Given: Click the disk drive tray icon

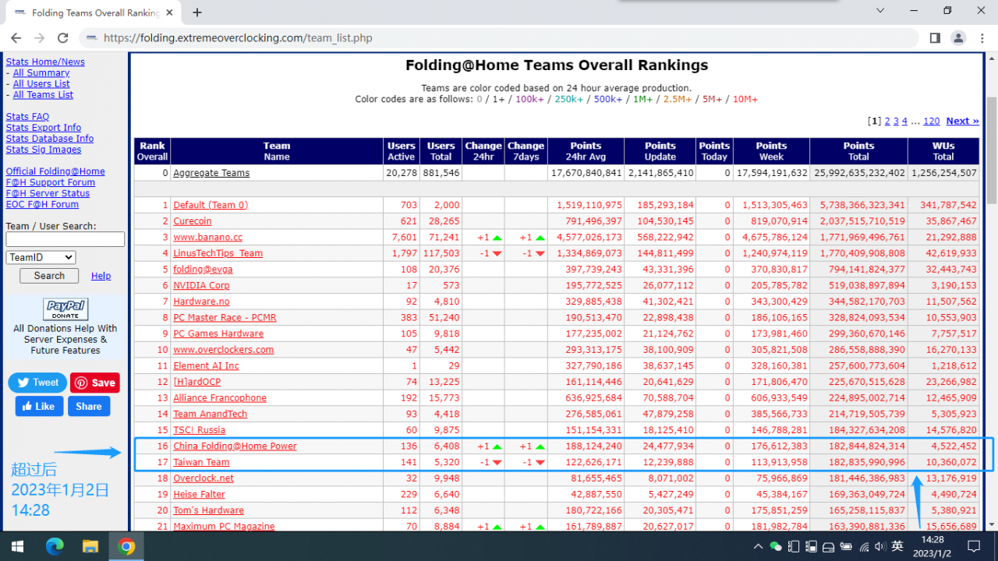Looking at the screenshot, I should 828,546.
